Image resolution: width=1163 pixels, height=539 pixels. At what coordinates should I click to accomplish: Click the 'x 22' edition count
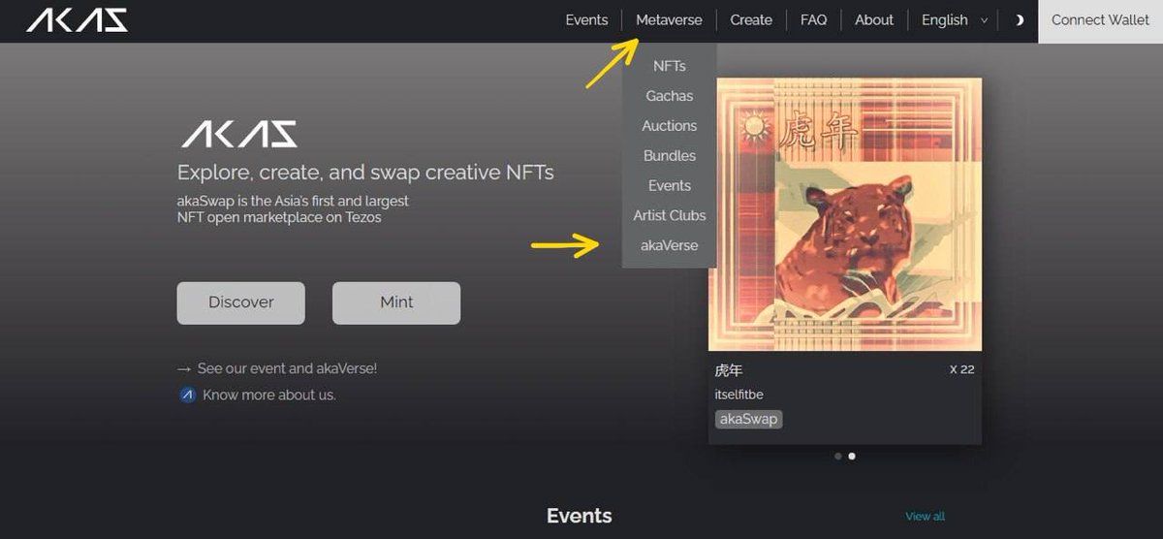click(x=961, y=369)
